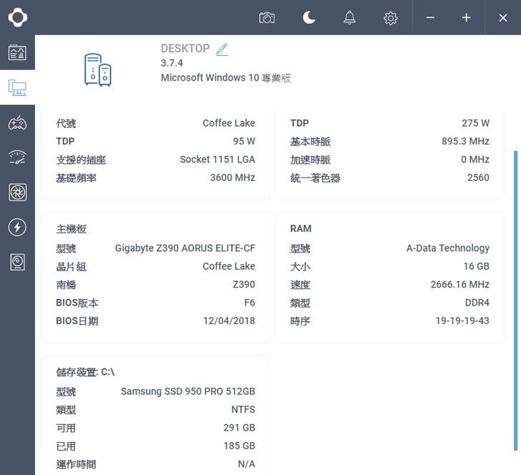Click the vertical scrollbar on the right
Viewport: 521px width, 475px height.
coord(516,300)
